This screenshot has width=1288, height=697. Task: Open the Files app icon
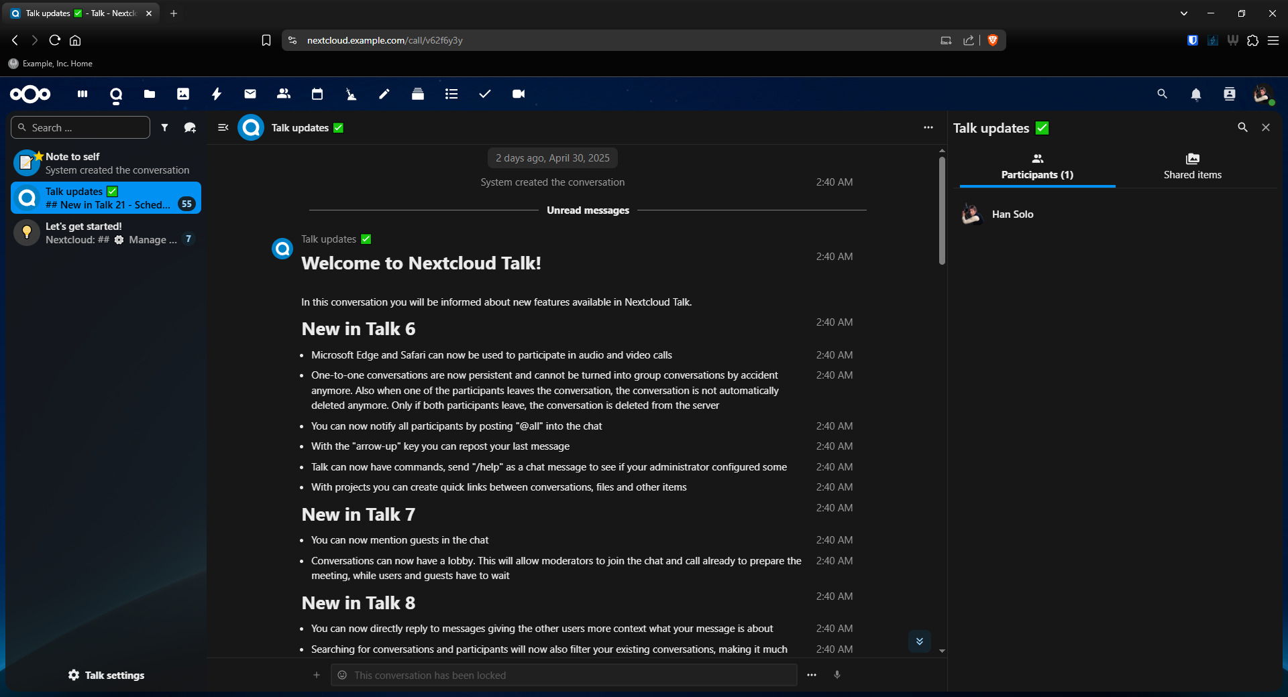[150, 94]
